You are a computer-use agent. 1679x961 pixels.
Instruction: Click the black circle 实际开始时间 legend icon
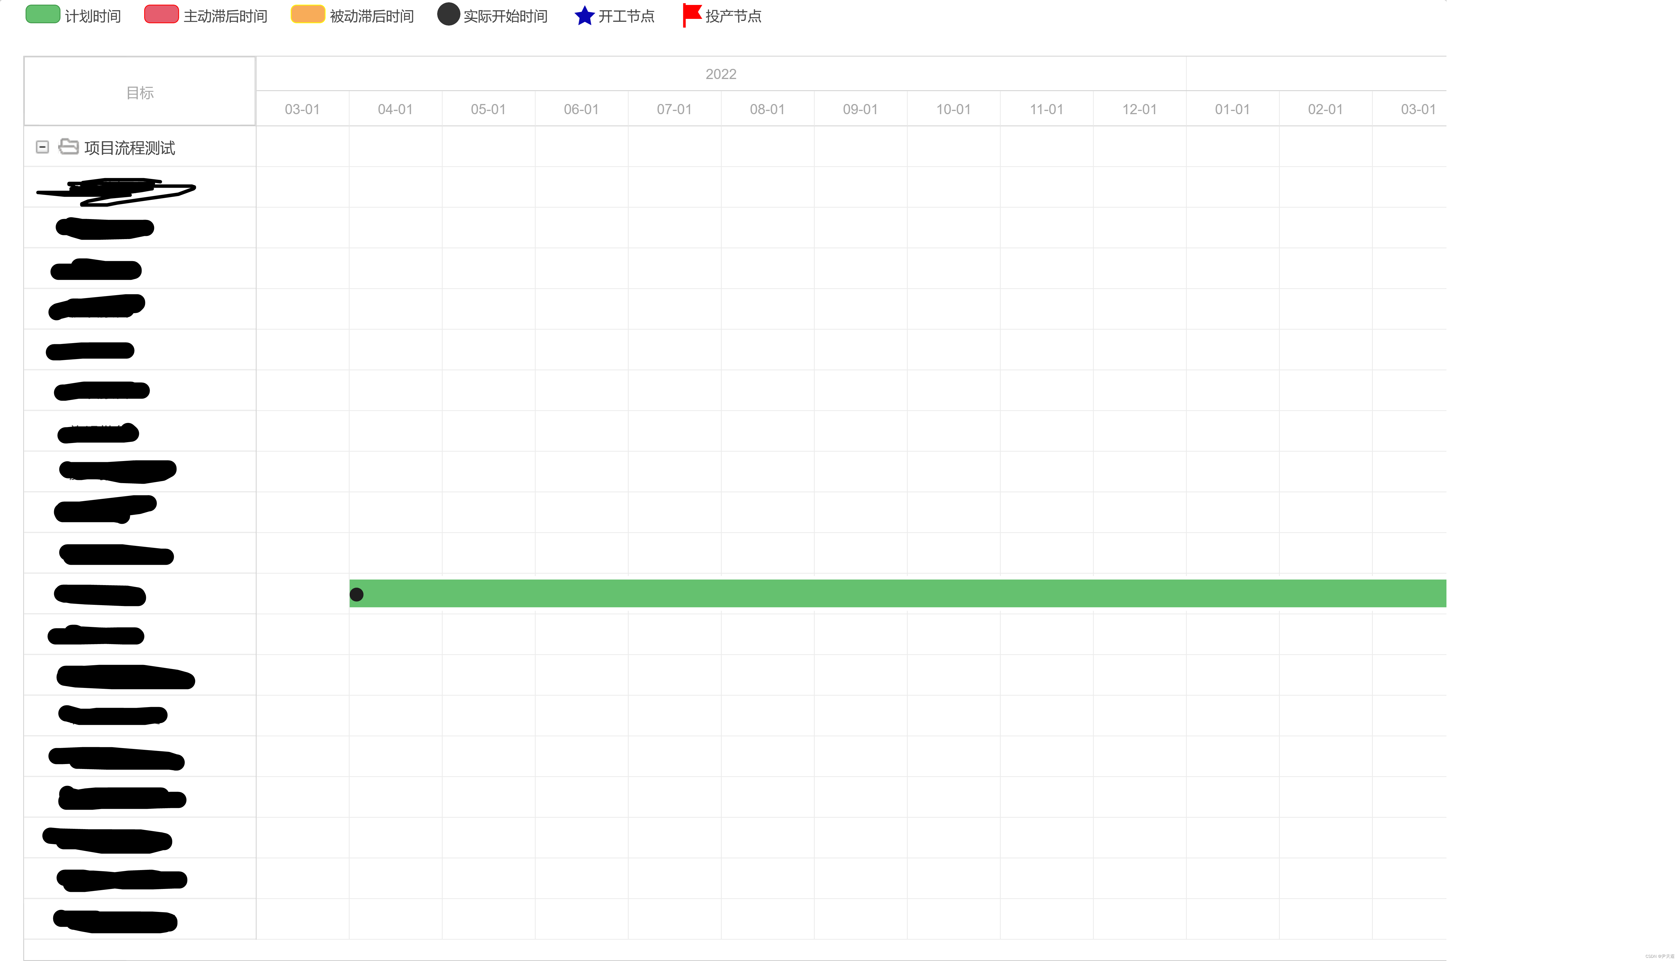[448, 15]
